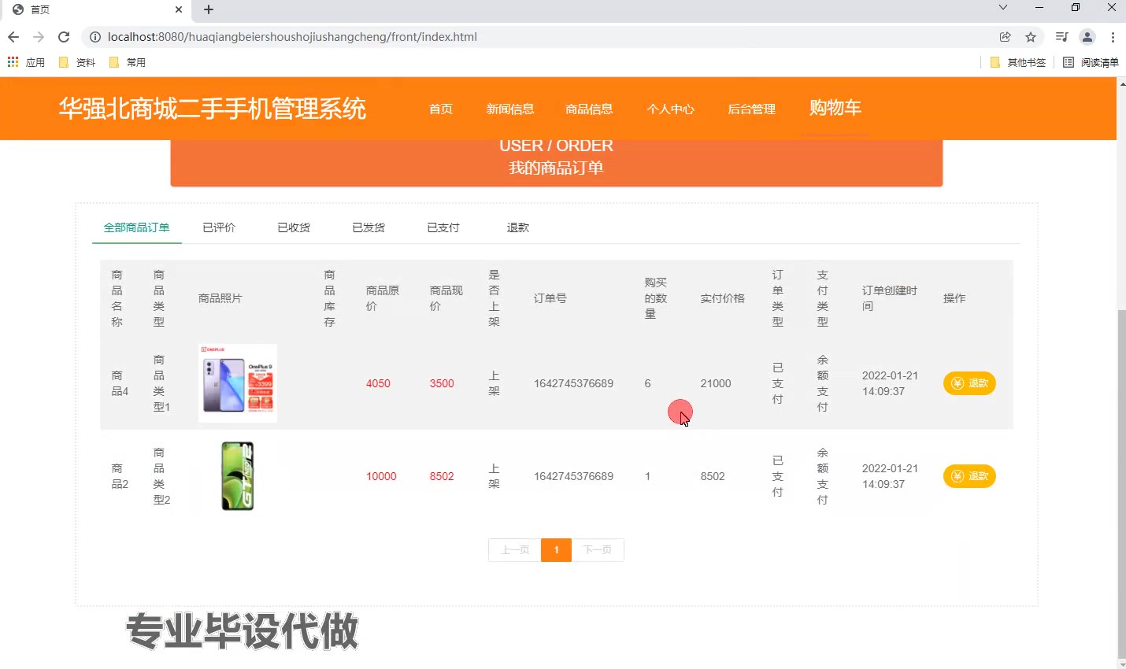Image resolution: width=1126 pixels, height=669 pixels.
Task: Click the 商品4 phone photo thumbnail
Action: (238, 383)
